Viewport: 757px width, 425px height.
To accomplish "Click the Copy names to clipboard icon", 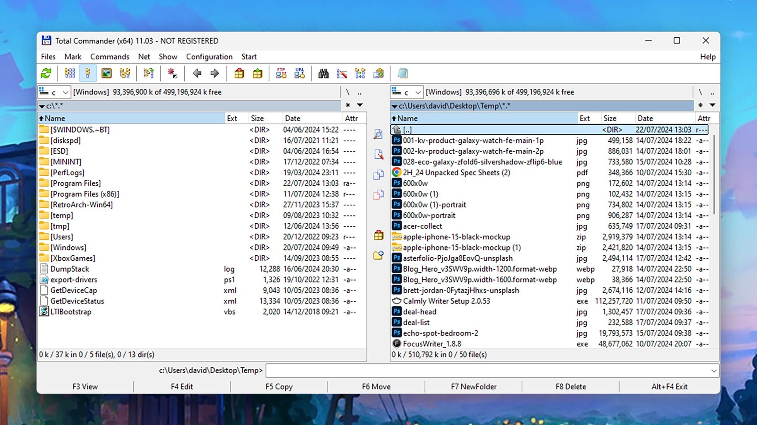I will (x=378, y=73).
